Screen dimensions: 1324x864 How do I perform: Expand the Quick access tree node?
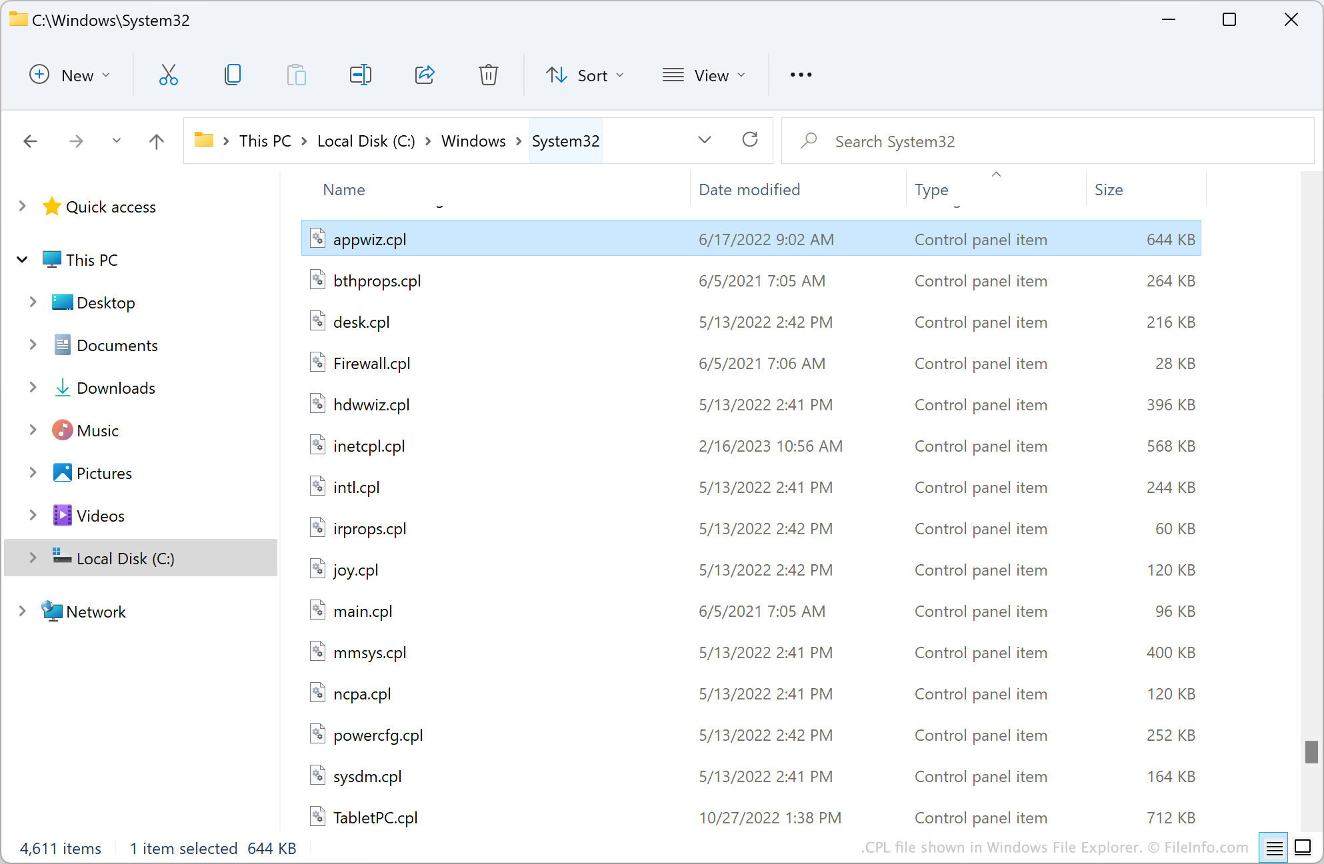pyautogui.click(x=22, y=207)
